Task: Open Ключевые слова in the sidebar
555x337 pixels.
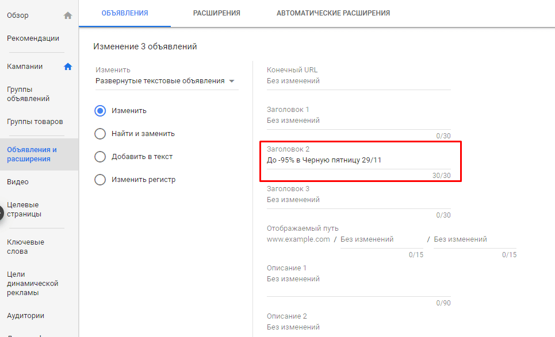Action: [25, 246]
